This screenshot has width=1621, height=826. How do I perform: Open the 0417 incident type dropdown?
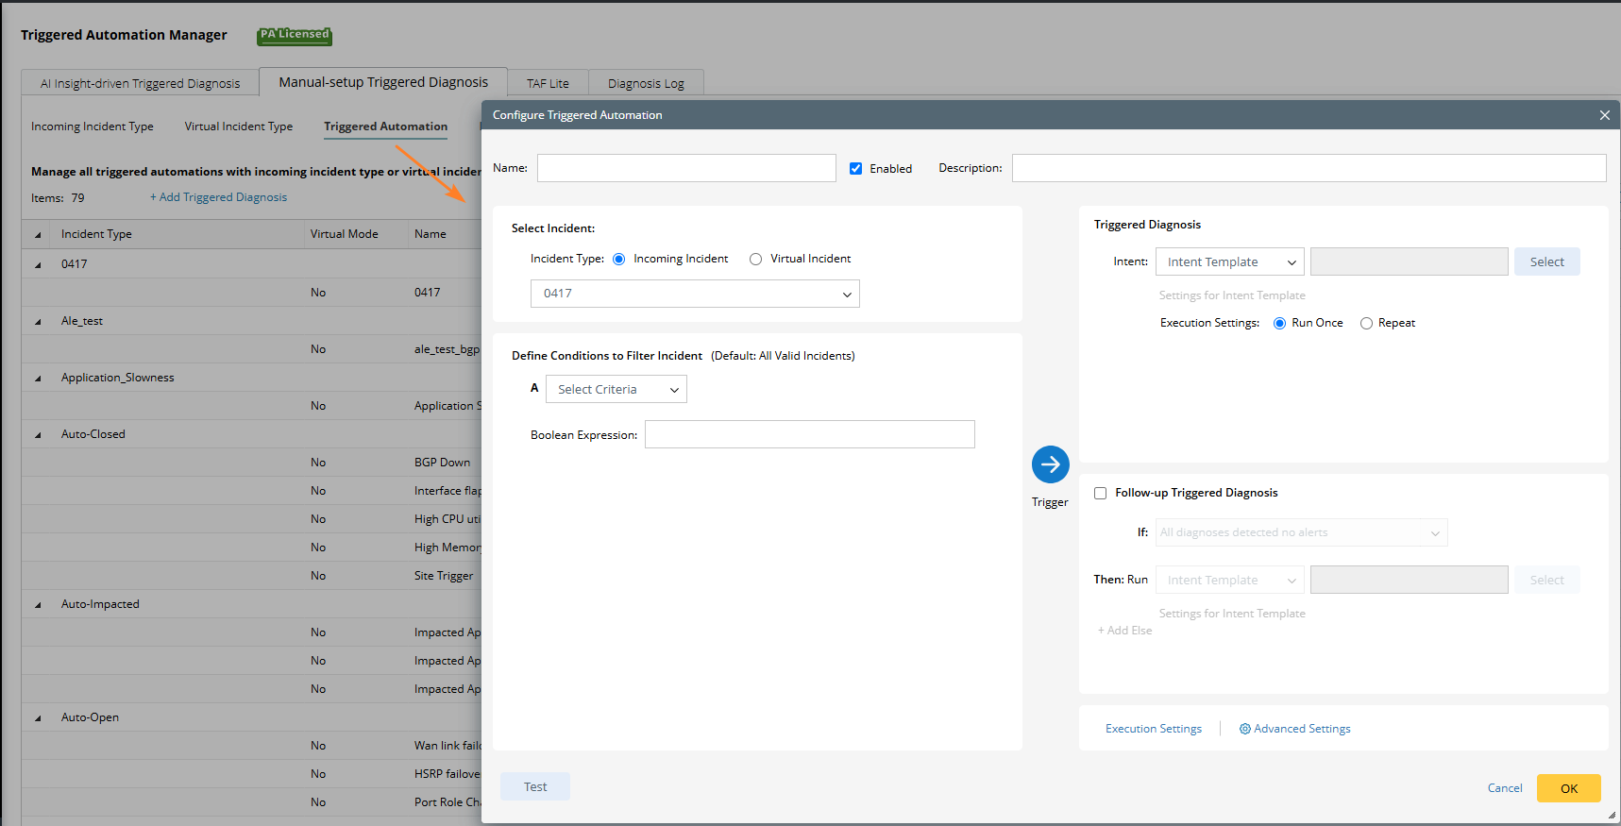coord(695,294)
